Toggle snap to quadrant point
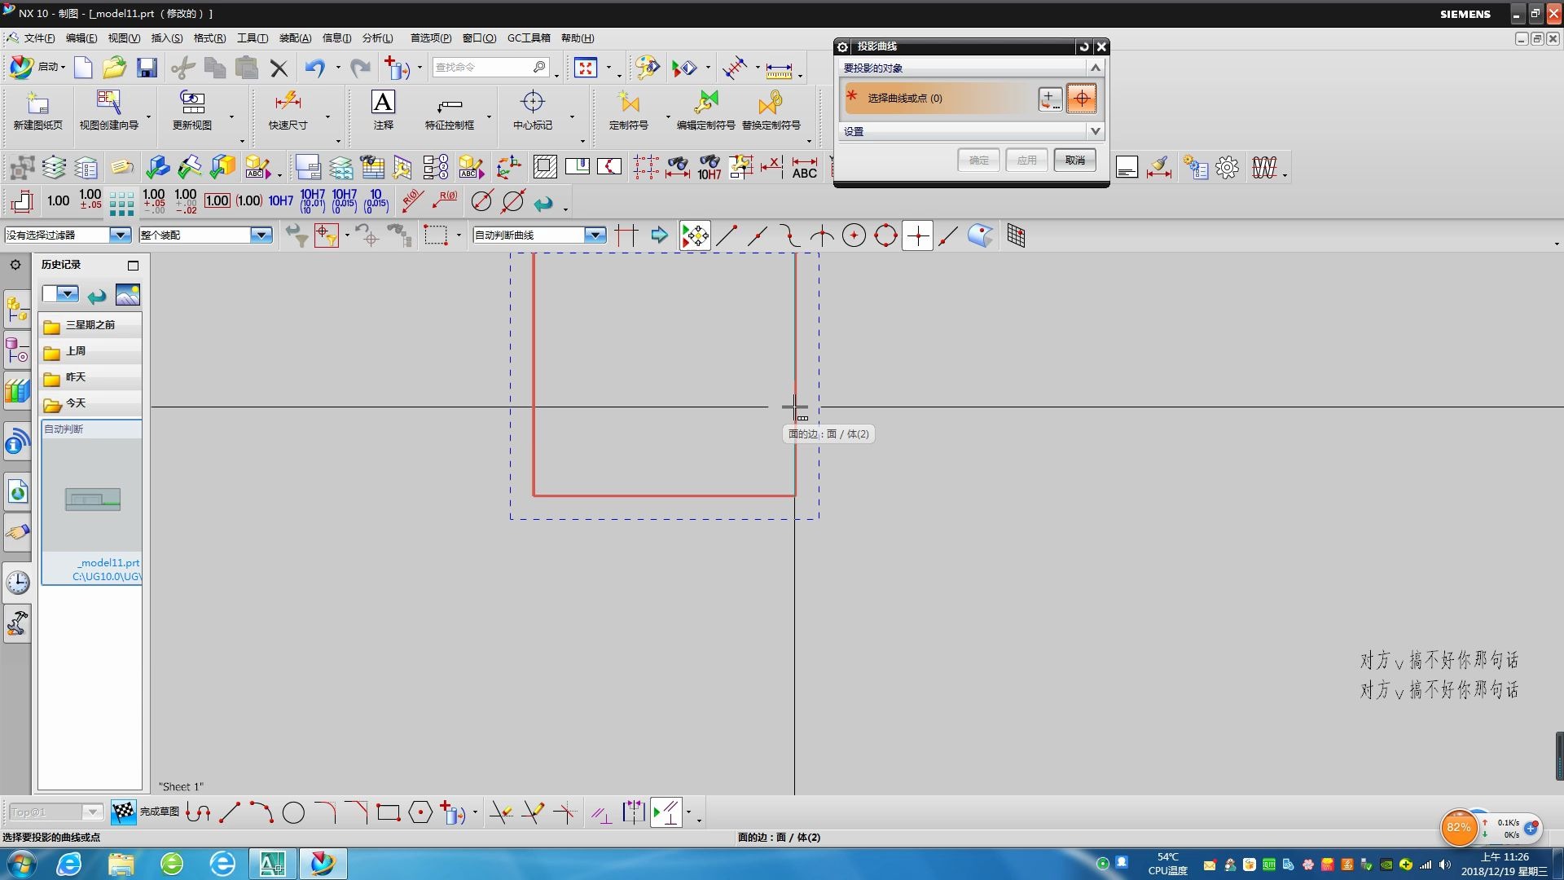 click(x=885, y=236)
